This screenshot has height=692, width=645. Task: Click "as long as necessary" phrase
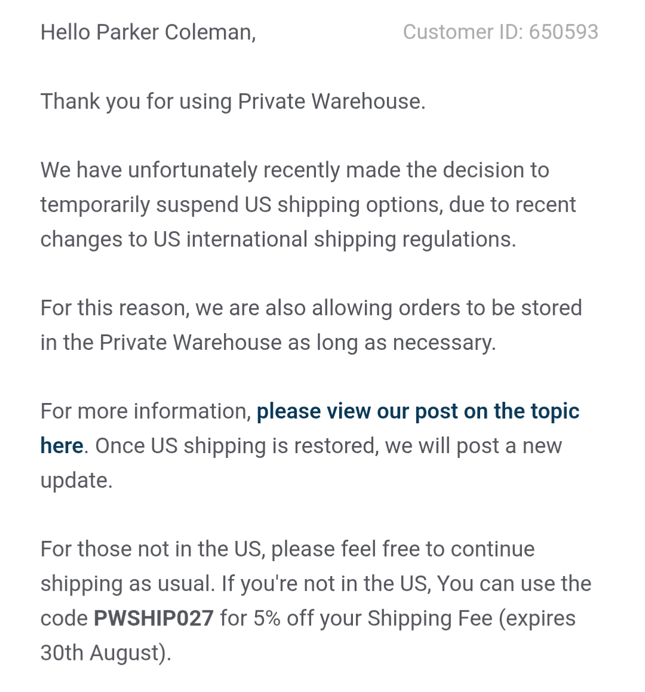point(392,343)
